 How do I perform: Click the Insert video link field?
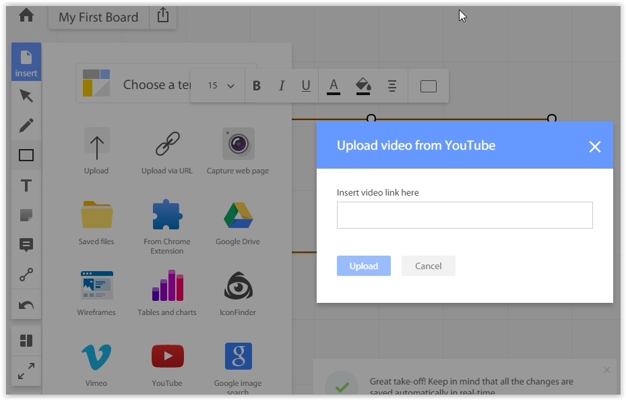click(x=464, y=215)
